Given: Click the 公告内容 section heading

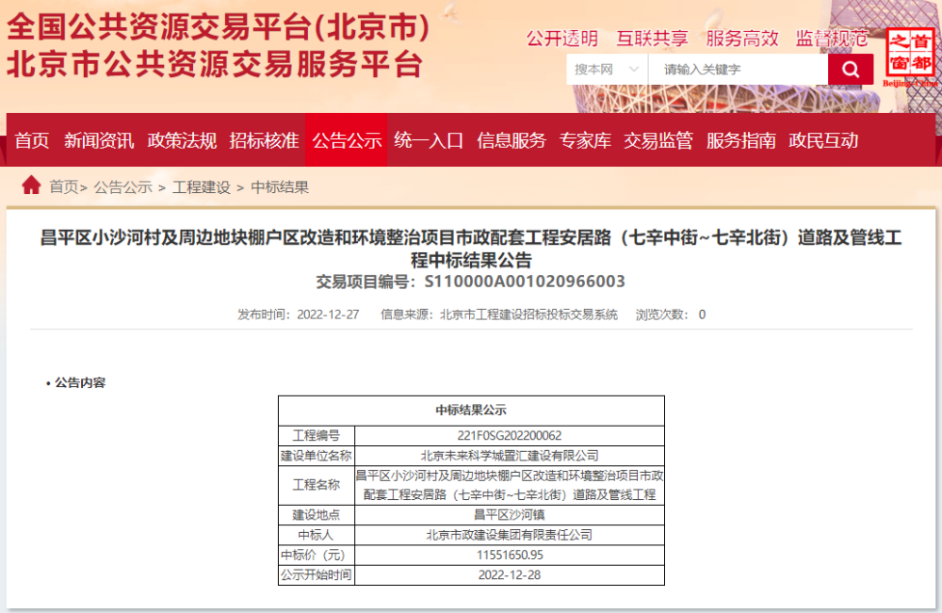Looking at the screenshot, I should click(x=80, y=382).
